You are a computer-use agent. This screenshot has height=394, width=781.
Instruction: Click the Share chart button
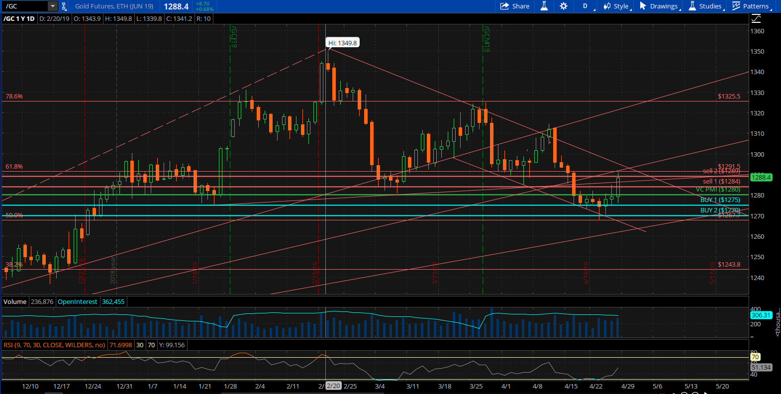[x=515, y=6]
